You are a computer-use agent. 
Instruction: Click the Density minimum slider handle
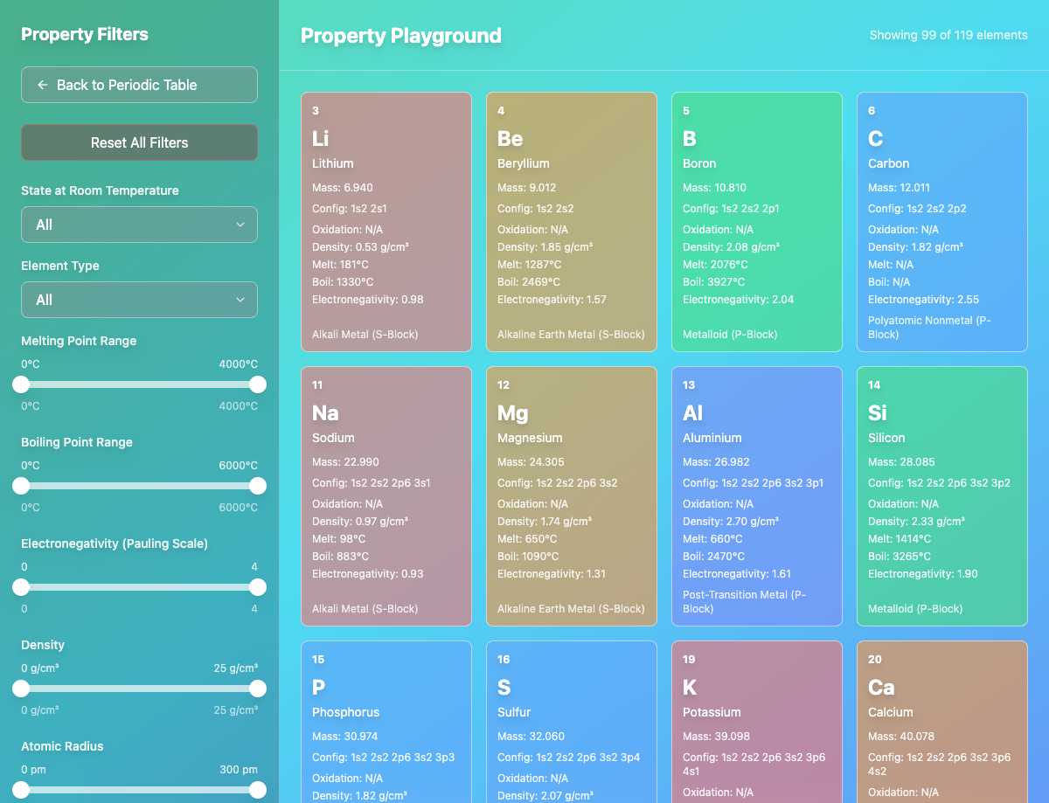click(21, 689)
